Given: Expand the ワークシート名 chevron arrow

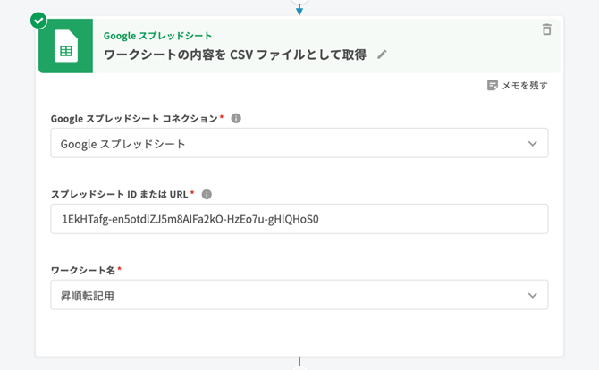Looking at the screenshot, I should [532, 295].
